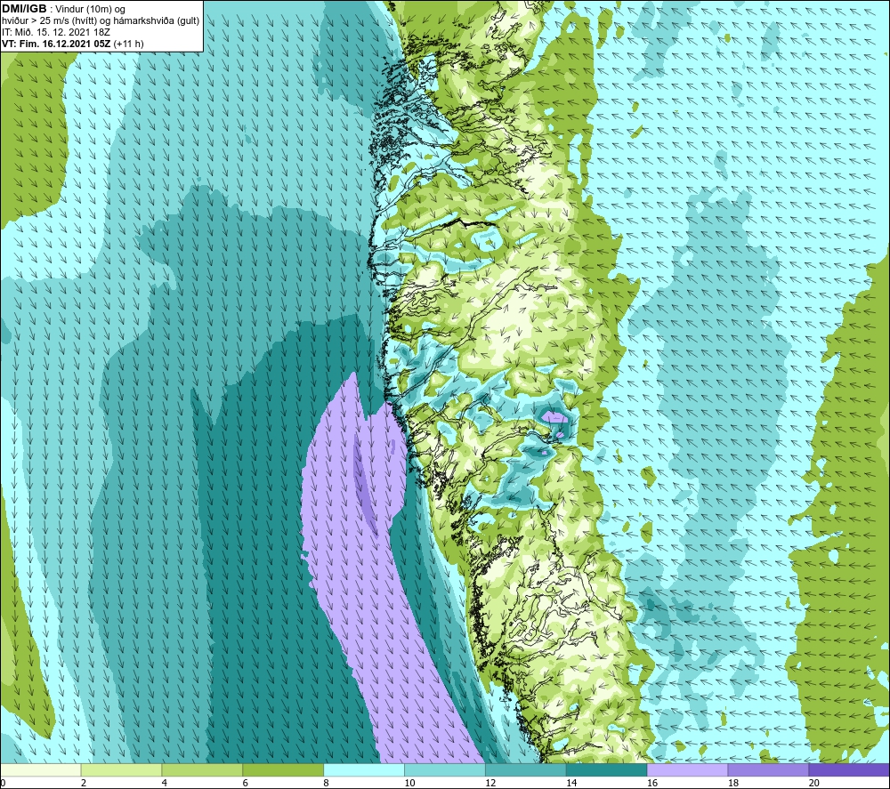
Task: Click the 16–18 m/s light purple swatch
Action: [687, 770]
